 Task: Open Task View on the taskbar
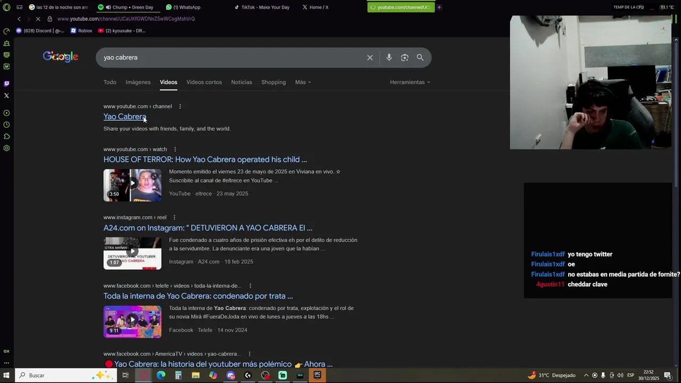pos(126,376)
